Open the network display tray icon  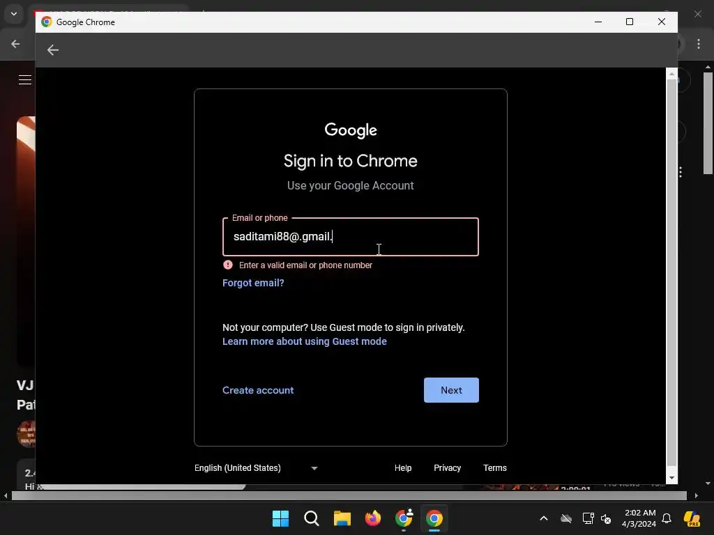tap(588, 518)
